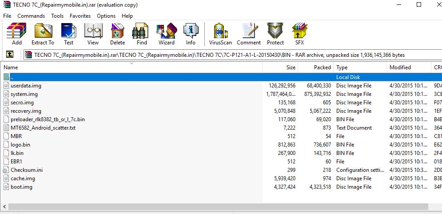Open the View toolbar tool
This screenshot has width=442, height=214.
tap(93, 34)
